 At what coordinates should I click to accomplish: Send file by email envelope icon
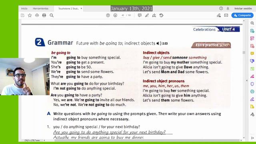click(x=226, y=15)
